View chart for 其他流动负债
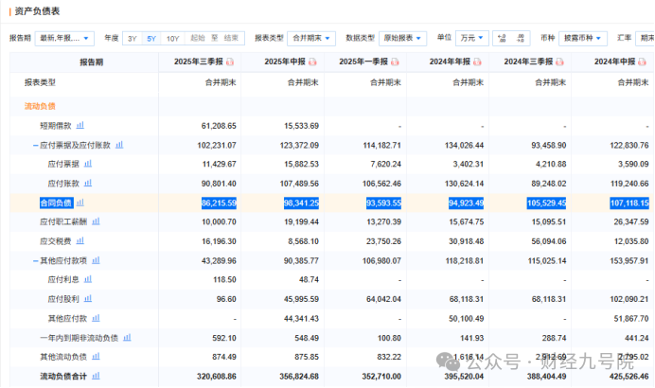 [96, 356]
